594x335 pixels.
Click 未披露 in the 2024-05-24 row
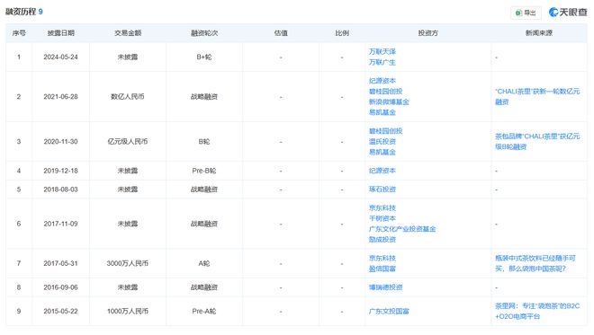[128, 57]
